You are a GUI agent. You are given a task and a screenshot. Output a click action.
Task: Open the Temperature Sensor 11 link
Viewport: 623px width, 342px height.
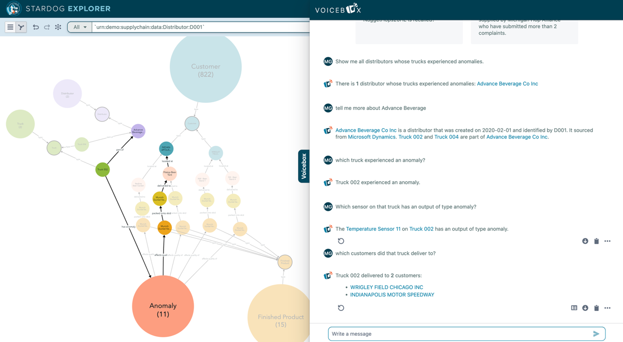coord(373,229)
